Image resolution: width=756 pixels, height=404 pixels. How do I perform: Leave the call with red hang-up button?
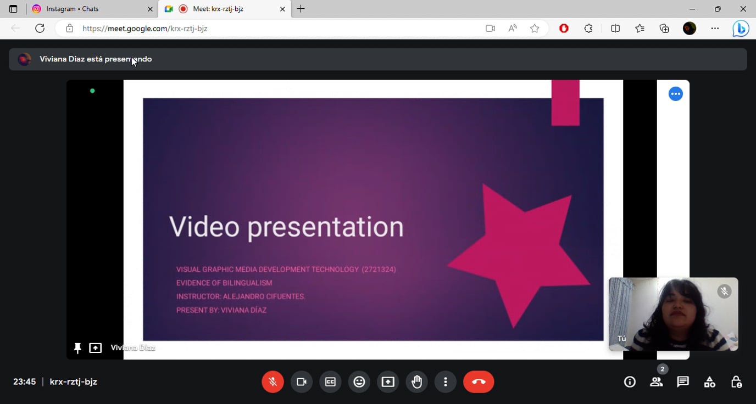pos(479,382)
